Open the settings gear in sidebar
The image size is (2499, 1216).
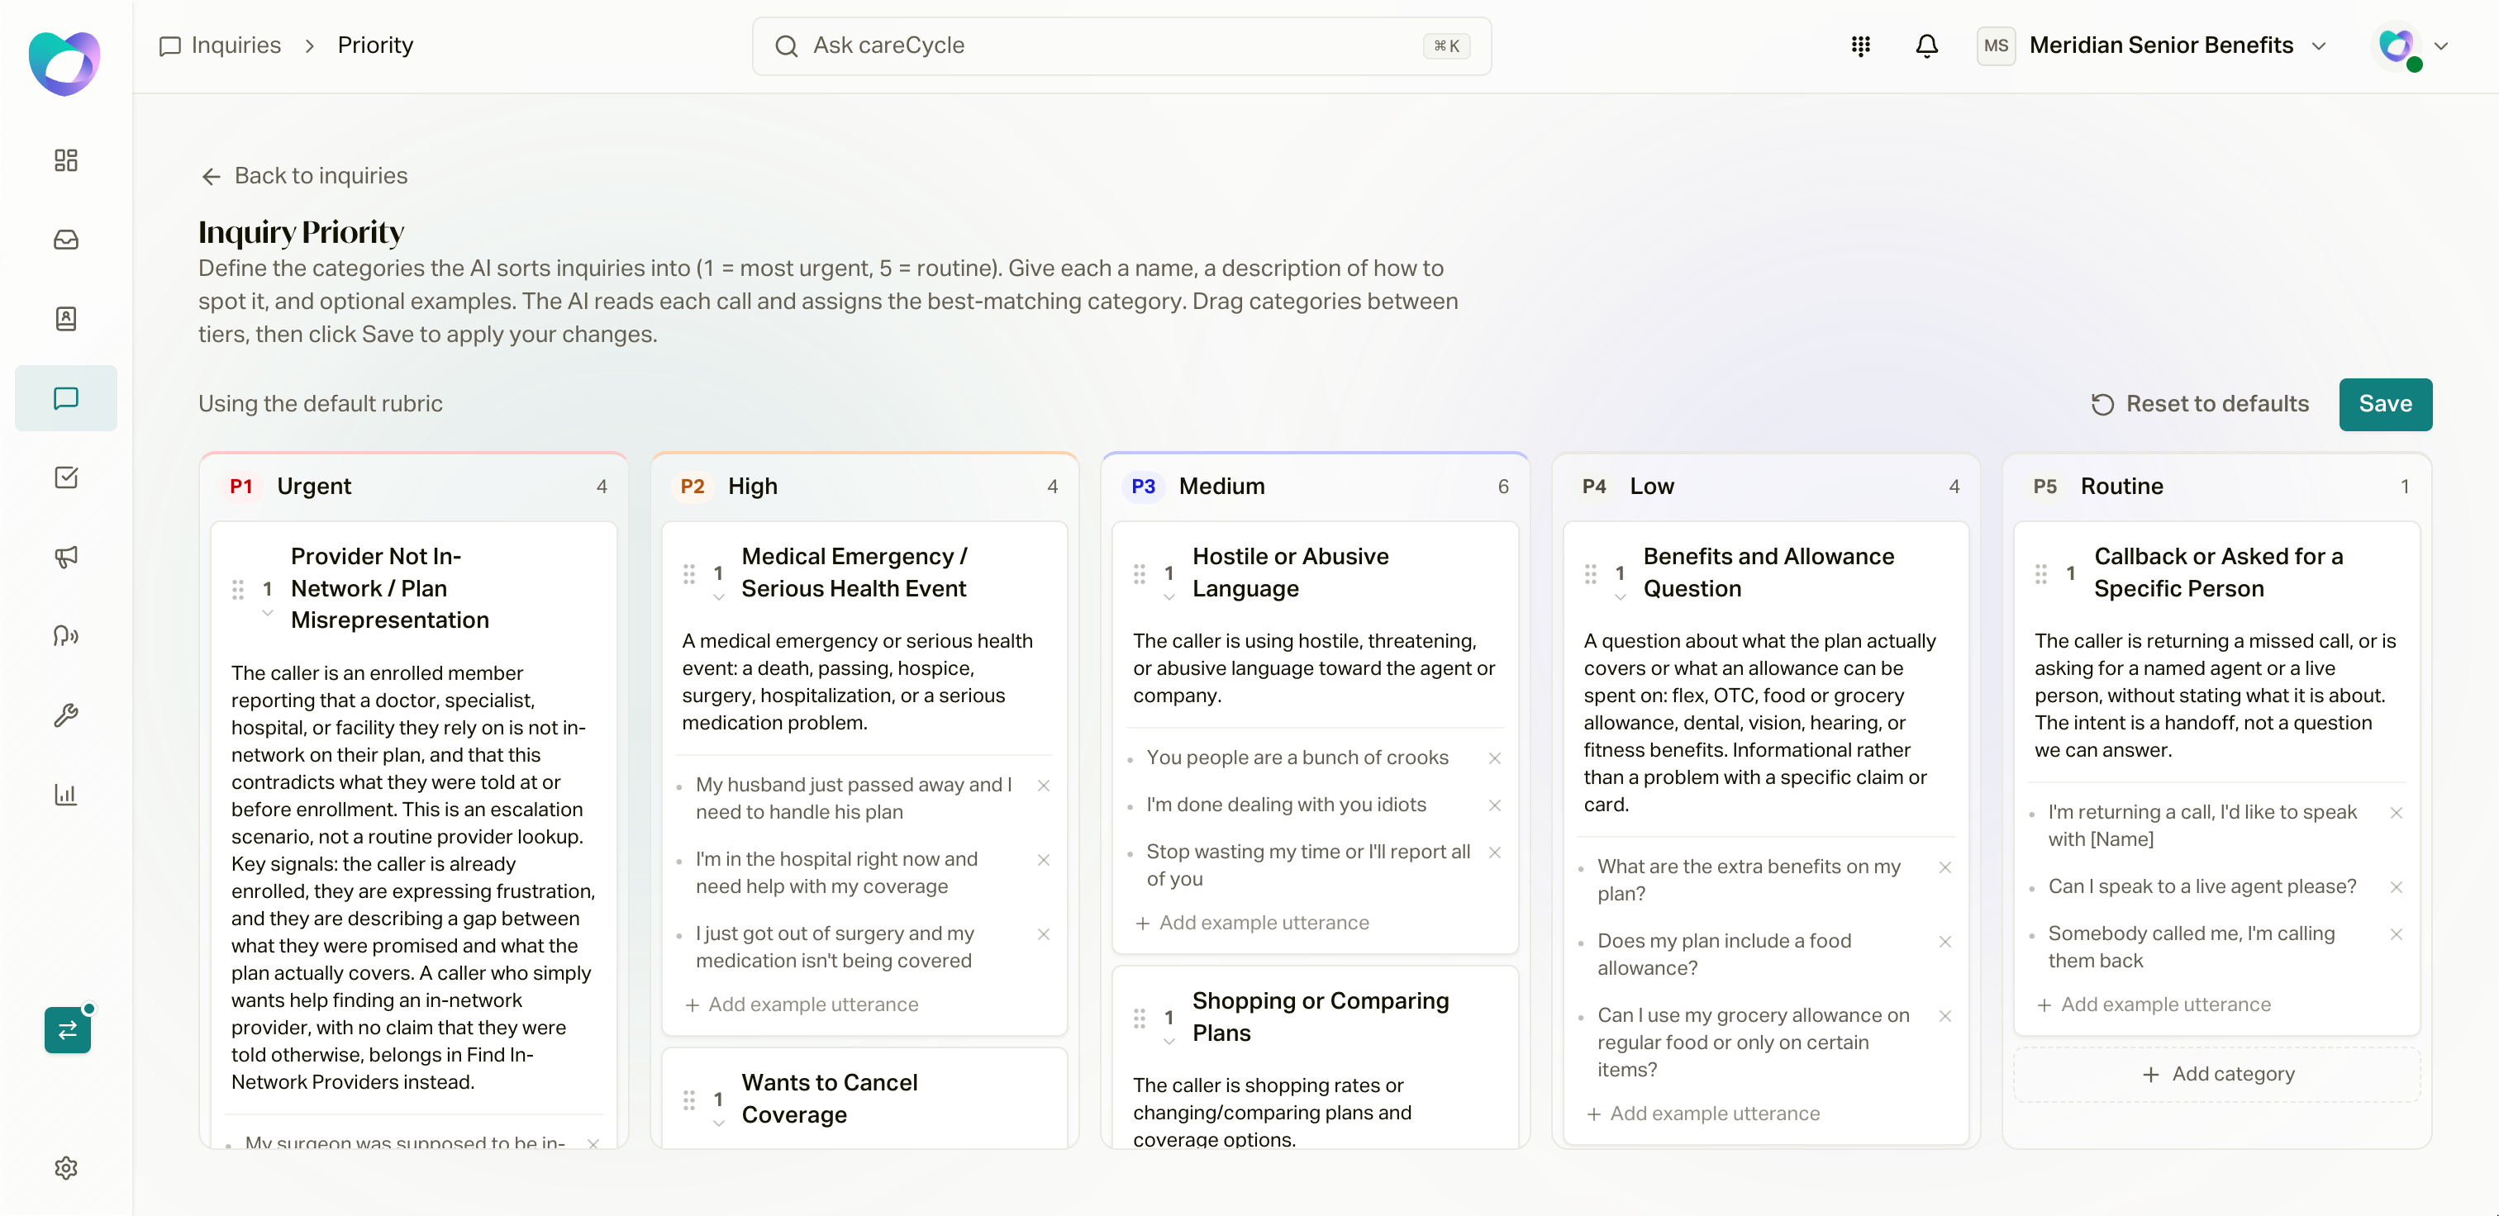(x=65, y=1168)
